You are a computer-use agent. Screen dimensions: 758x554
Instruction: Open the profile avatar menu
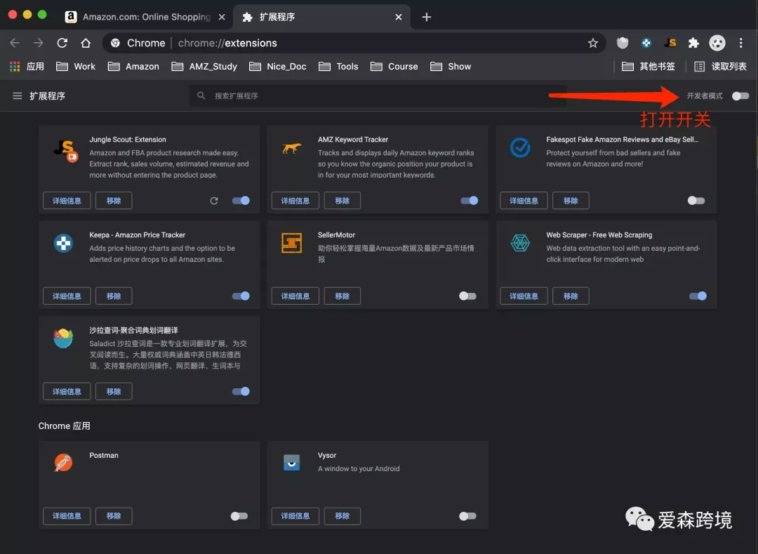point(717,43)
